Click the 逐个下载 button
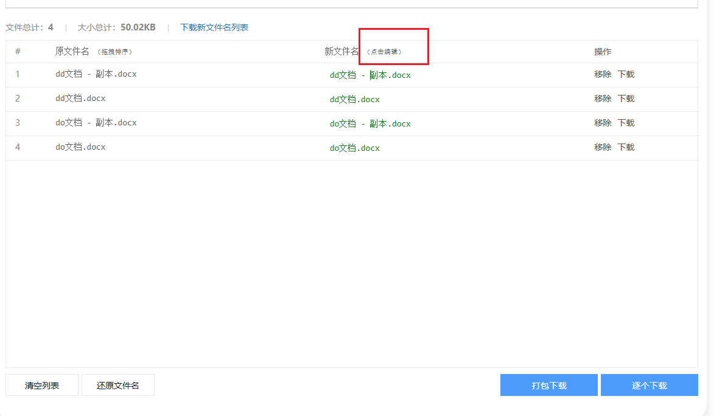Image resolution: width=725 pixels, height=416 pixels. click(649, 384)
